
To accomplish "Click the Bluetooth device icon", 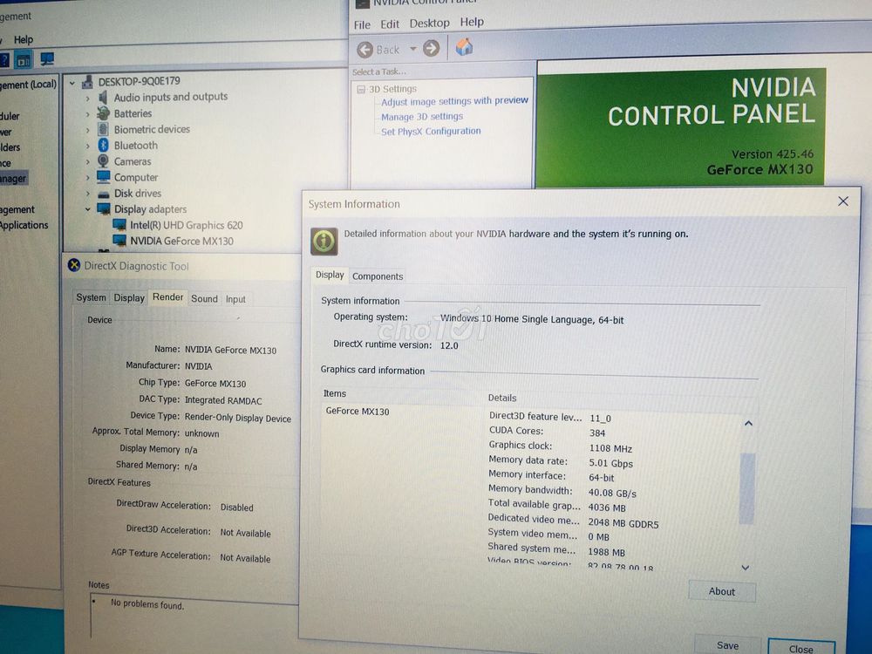I will pos(103,145).
